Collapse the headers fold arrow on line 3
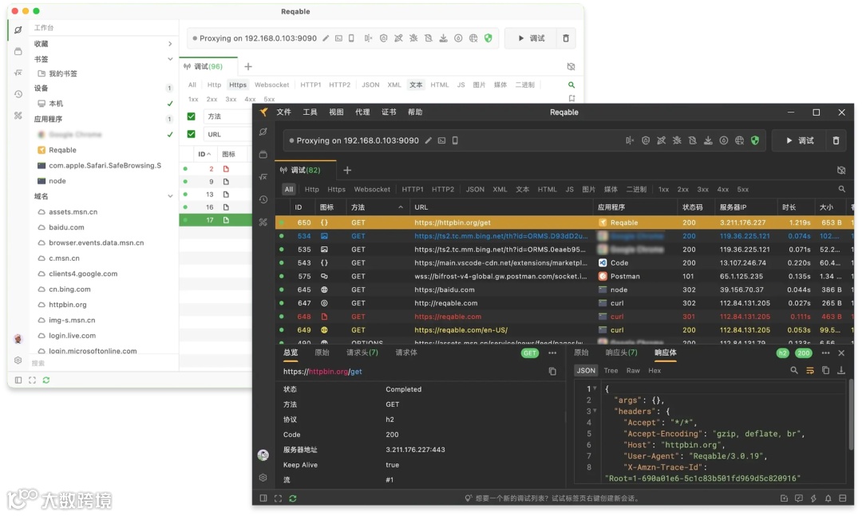The width and height of the screenshot is (862, 516). click(x=595, y=411)
